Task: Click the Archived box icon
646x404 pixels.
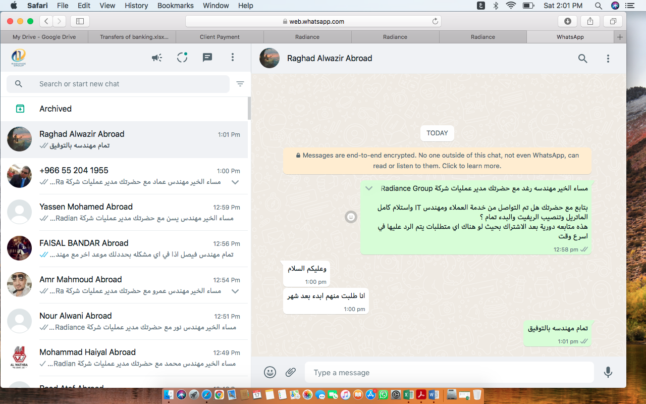Action: tap(20, 109)
